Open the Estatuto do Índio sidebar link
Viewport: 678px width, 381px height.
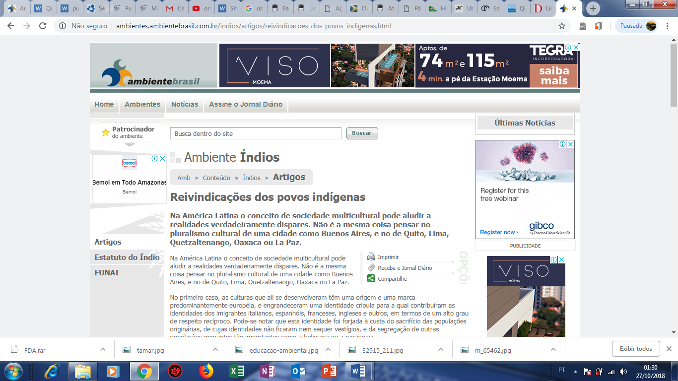point(127,257)
